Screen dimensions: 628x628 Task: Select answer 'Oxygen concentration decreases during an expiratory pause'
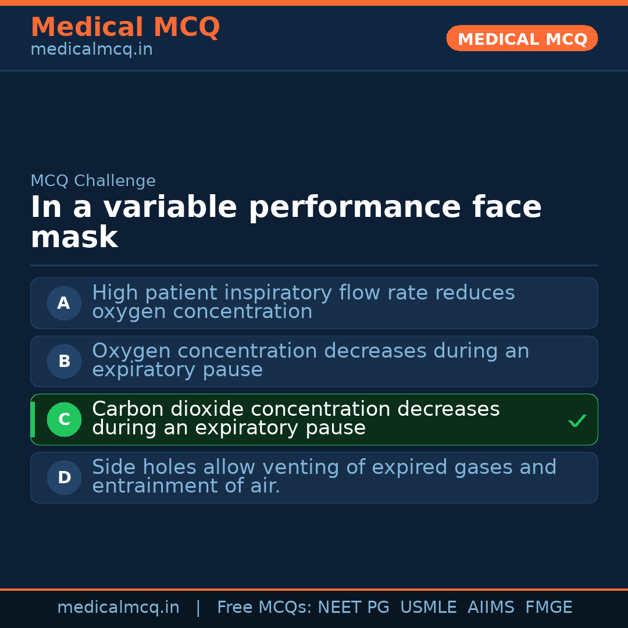pos(311,361)
